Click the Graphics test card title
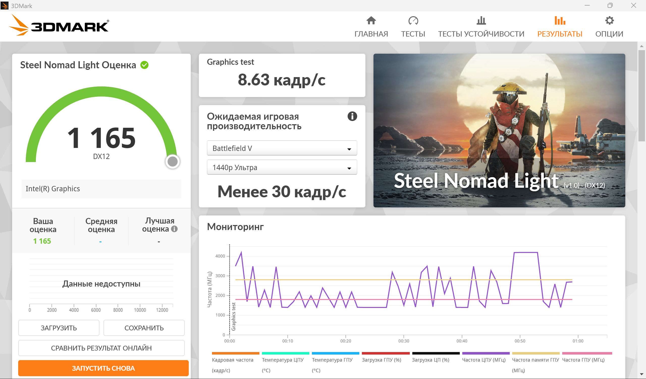The height and width of the screenshot is (379, 646). (x=230, y=62)
